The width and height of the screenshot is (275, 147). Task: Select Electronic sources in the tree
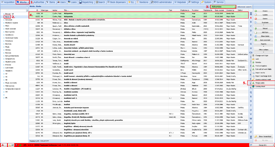click(12, 23)
